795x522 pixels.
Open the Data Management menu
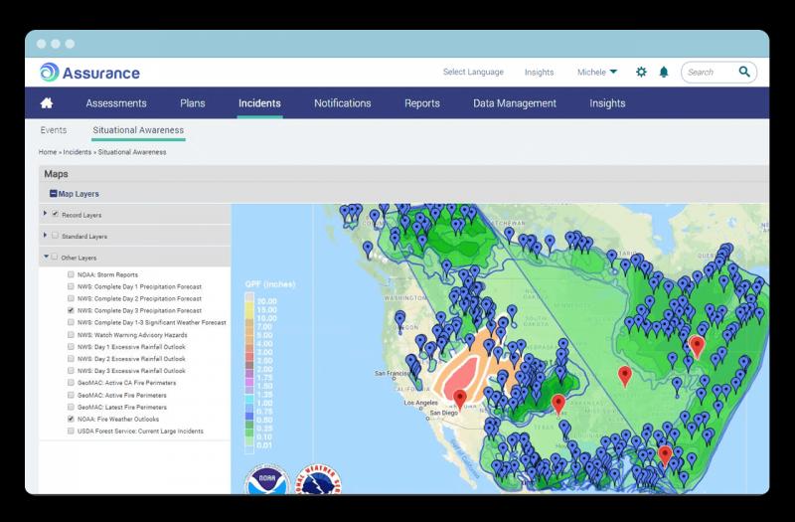(515, 103)
